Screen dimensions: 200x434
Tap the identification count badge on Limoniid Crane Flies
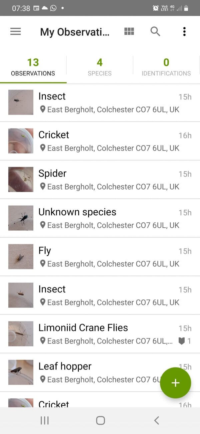pyautogui.click(x=185, y=341)
